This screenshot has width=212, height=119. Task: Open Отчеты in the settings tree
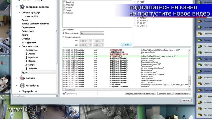tap(26, 39)
